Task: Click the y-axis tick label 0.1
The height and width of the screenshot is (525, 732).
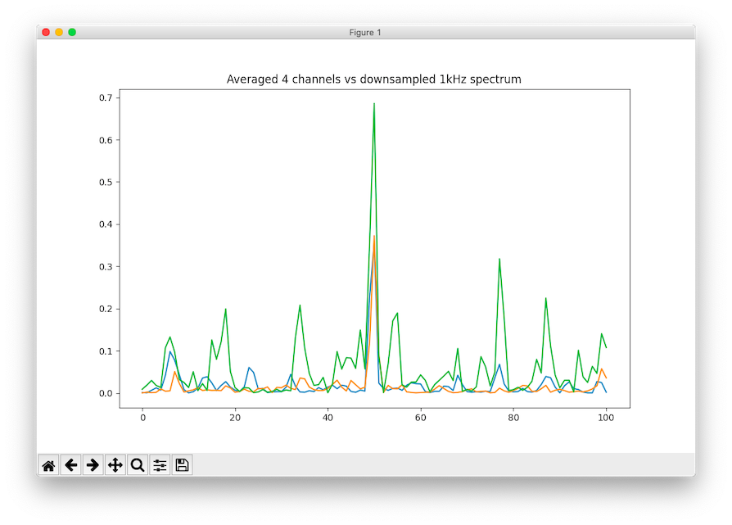Action: pyautogui.click(x=106, y=351)
